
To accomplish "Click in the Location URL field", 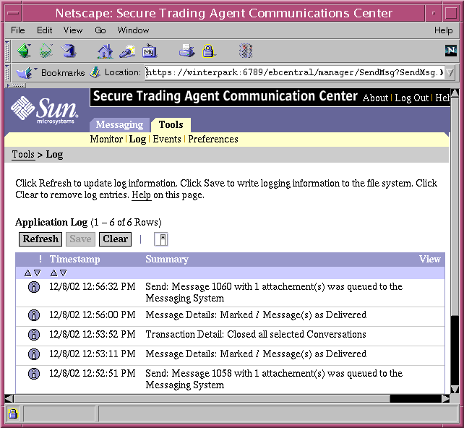I will point(294,72).
